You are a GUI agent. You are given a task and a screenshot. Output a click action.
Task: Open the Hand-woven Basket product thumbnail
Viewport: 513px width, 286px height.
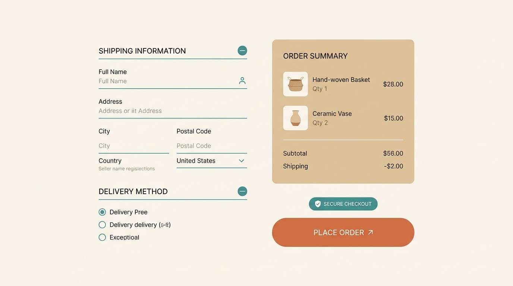pos(295,84)
